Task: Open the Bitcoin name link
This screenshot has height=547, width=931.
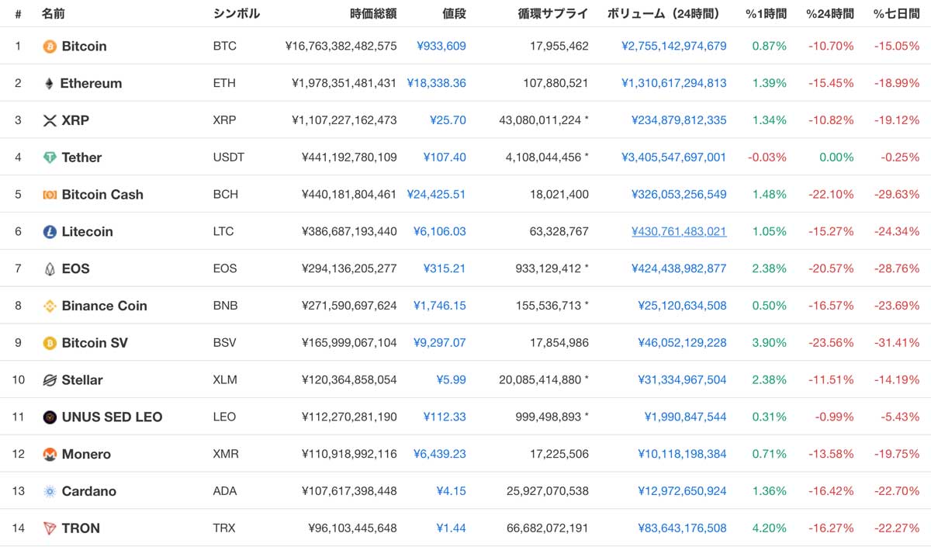Action: click(84, 47)
